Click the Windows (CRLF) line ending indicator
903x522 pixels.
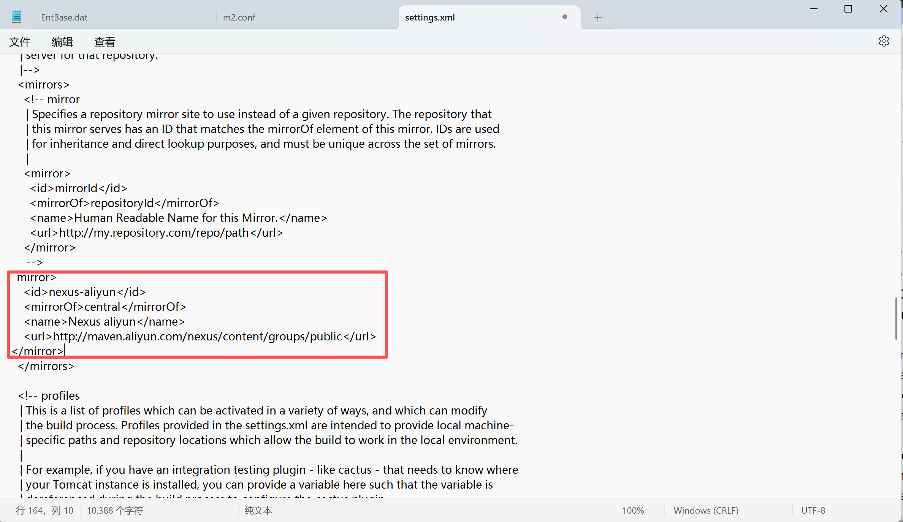pyautogui.click(x=706, y=510)
